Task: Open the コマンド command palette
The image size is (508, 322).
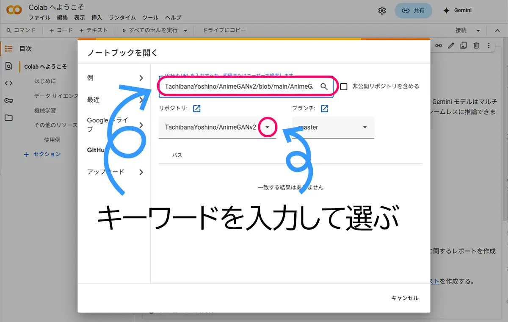Action: tap(21, 31)
